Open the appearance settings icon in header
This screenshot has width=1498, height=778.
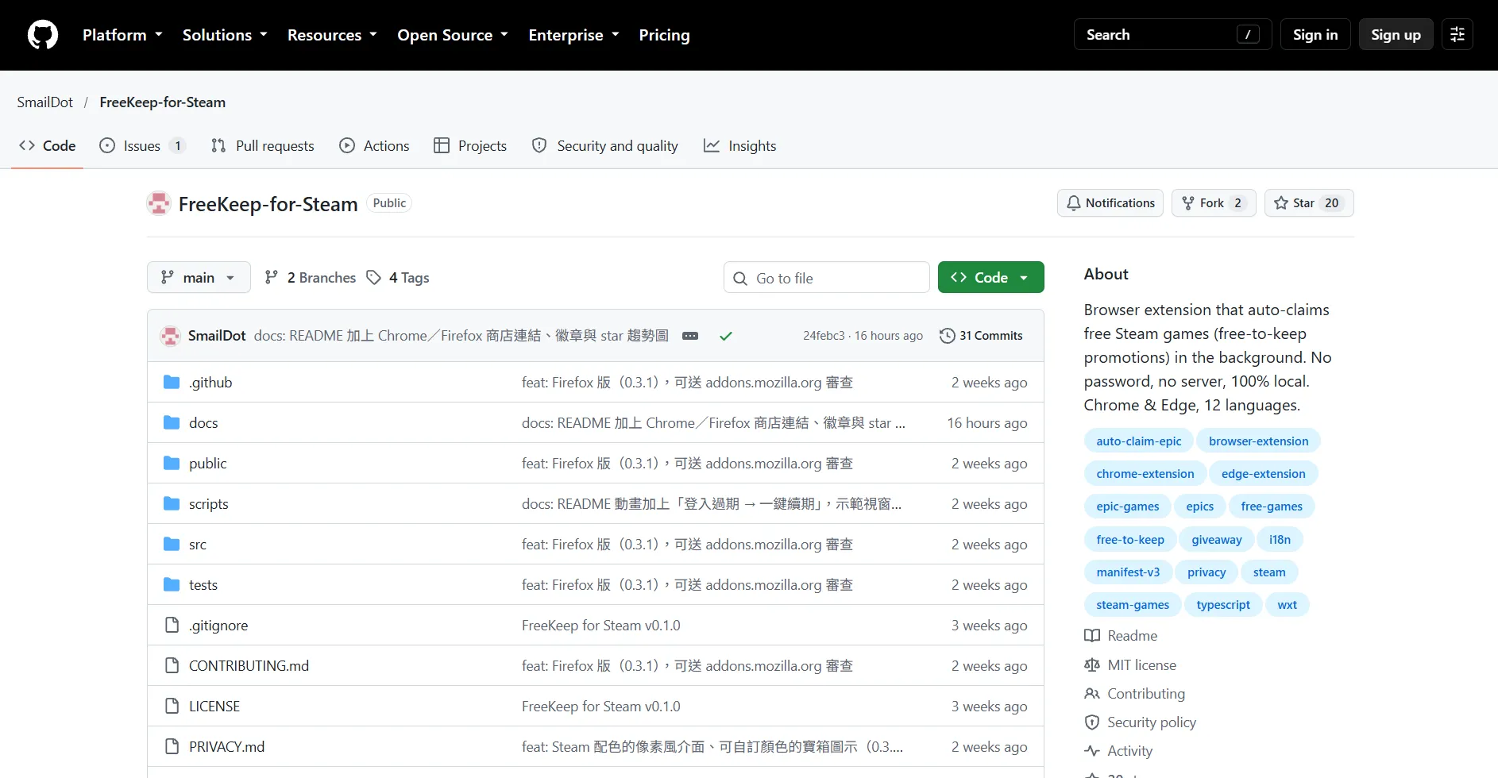(x=1457, y=34)
